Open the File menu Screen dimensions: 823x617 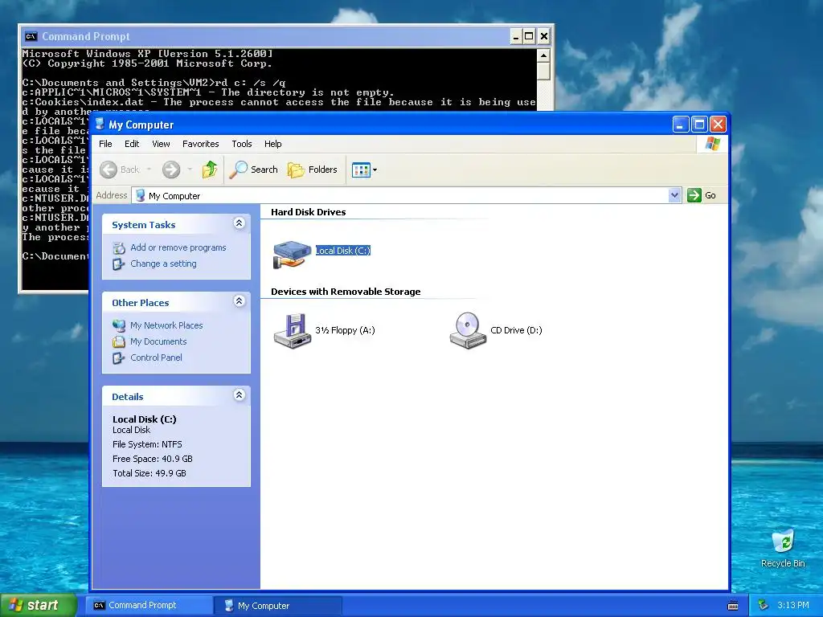tap(105, 144)
